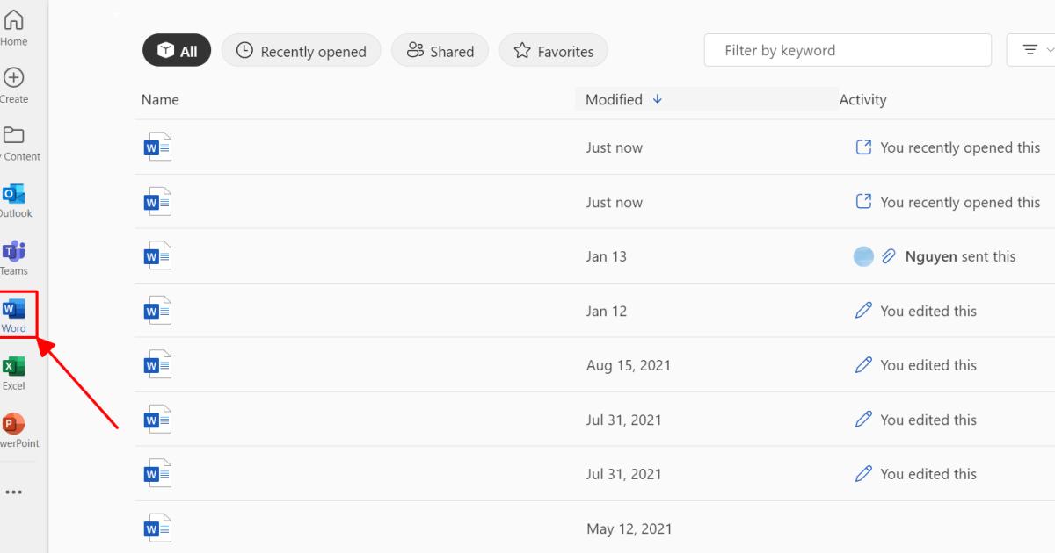Select the All filter tab
Screen dimensions: 1055x553
tap(177, 51)
